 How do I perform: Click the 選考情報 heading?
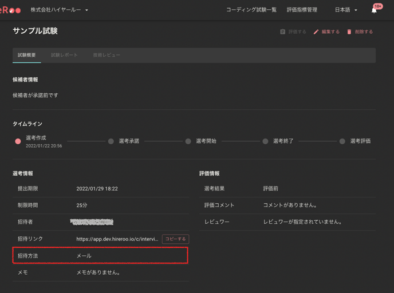pos(22,173)
